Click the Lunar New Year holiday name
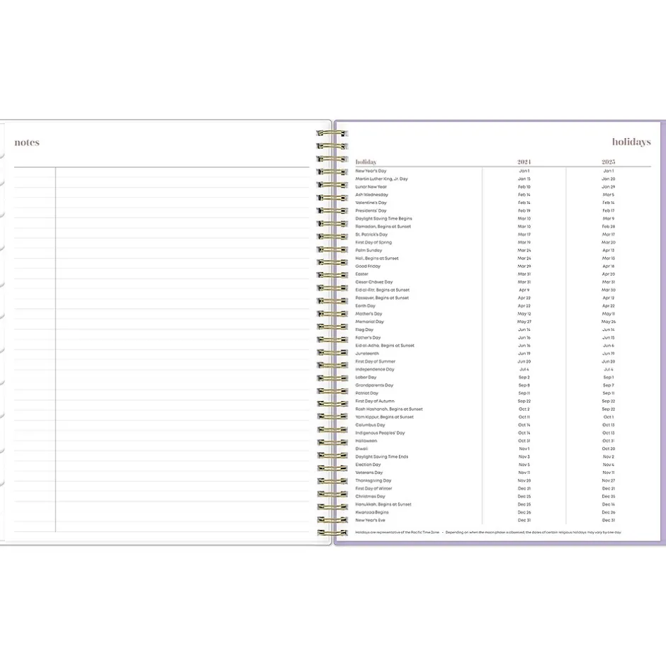Viewport: 666px width, 666px height. click(x=371, y=187)
